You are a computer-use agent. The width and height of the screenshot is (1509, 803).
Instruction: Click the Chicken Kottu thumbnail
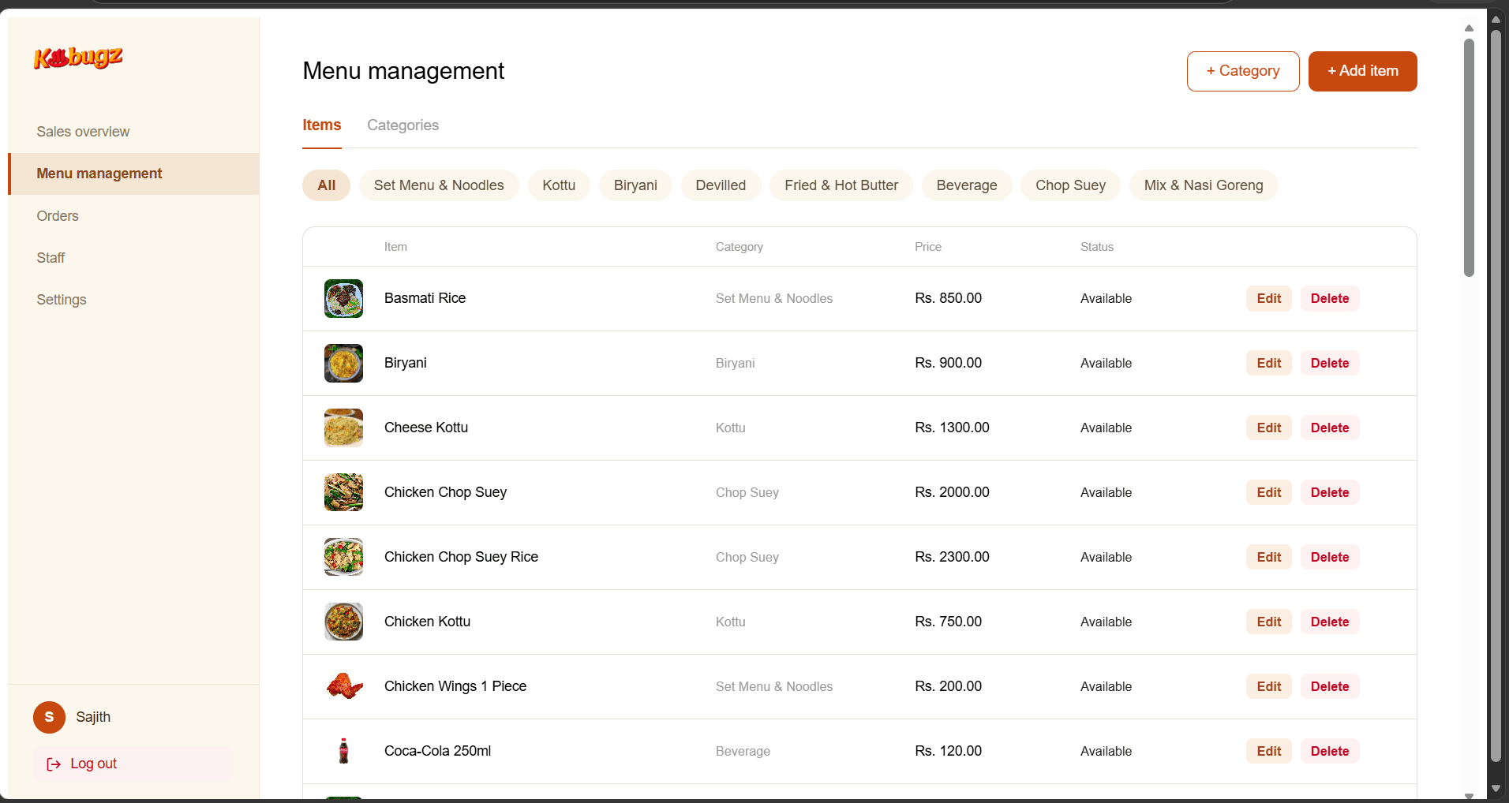pos(343,622)
